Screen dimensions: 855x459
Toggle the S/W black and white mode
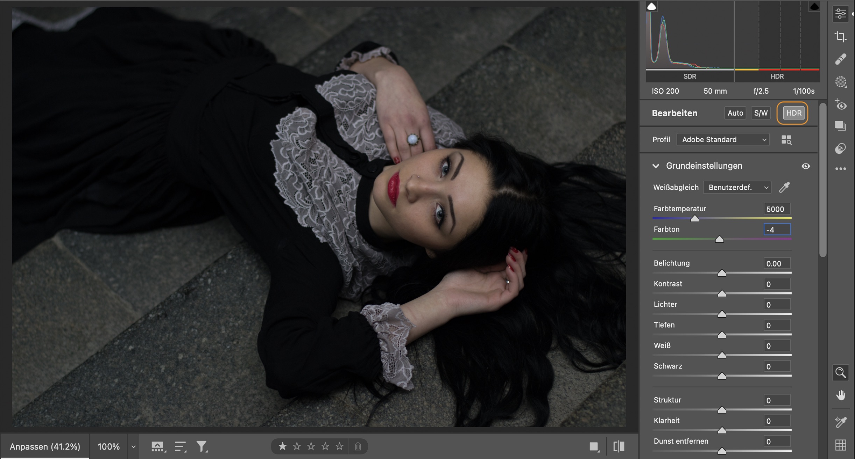(x=761, y=113)
